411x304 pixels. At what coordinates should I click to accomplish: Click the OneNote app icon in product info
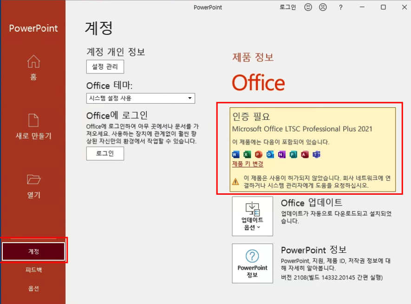[281, 154]
